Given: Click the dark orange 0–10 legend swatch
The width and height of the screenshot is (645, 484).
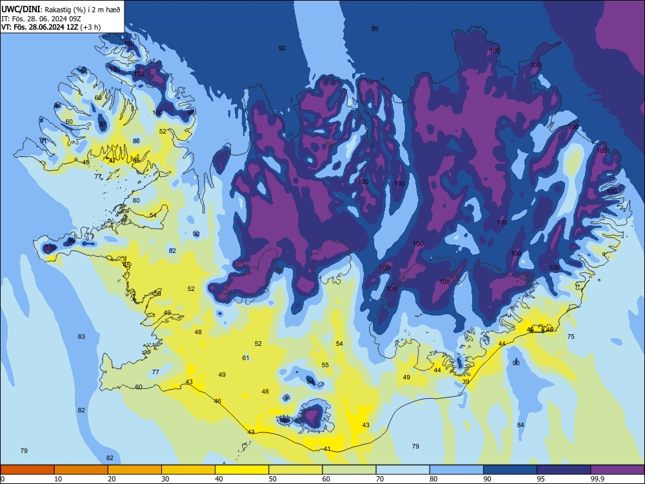Looking at the screenshot, I should point(27,470).
